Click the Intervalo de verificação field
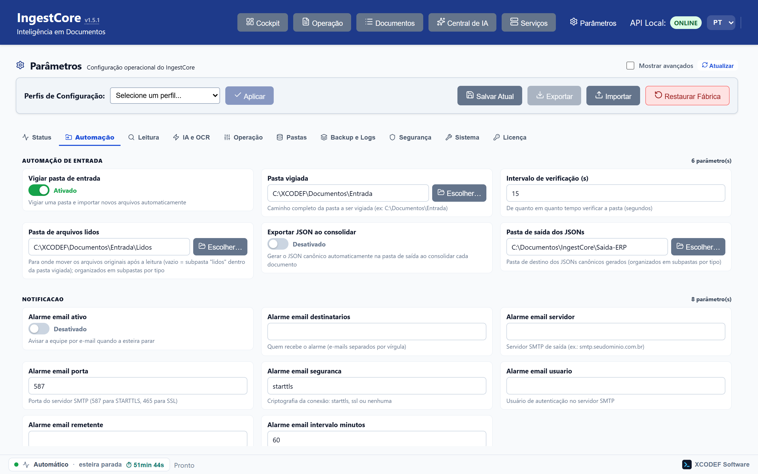Screen dimensions: 758x474 click(x=616, y=193)
